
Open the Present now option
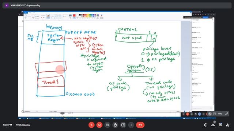[x=123, y=125]
